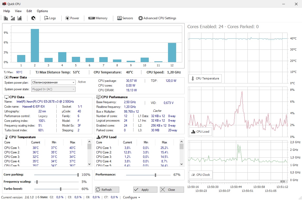Screen dimensions: 302x200
Task: Click the Power Data section icon
Action: [x=6, y=77]
